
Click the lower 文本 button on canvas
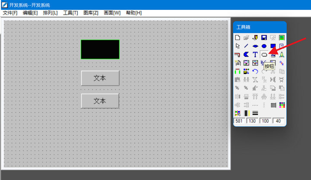100,101
